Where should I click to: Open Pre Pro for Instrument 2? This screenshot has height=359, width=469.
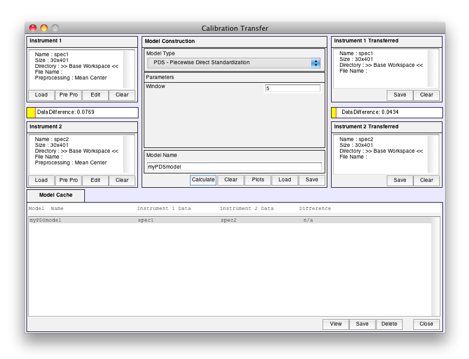(x=68, y=180)
